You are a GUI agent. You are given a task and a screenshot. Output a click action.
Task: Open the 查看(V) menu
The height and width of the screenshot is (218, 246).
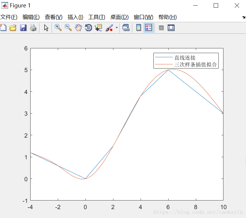pos(53,17)
